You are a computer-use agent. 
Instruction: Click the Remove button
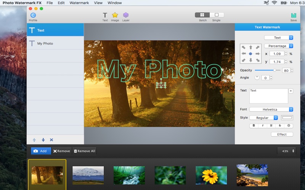tap(62, 151)
